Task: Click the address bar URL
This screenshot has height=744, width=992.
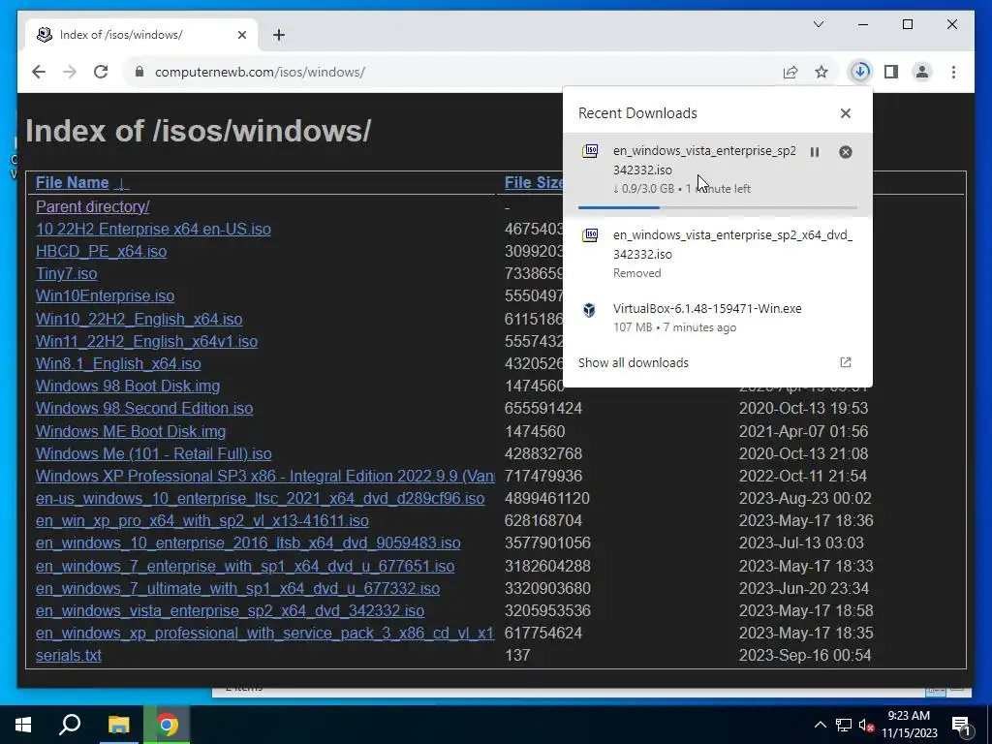Action: pos(260,72)
